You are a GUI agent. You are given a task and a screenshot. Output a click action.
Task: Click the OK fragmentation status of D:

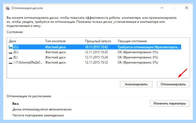[x=138, y=52]
